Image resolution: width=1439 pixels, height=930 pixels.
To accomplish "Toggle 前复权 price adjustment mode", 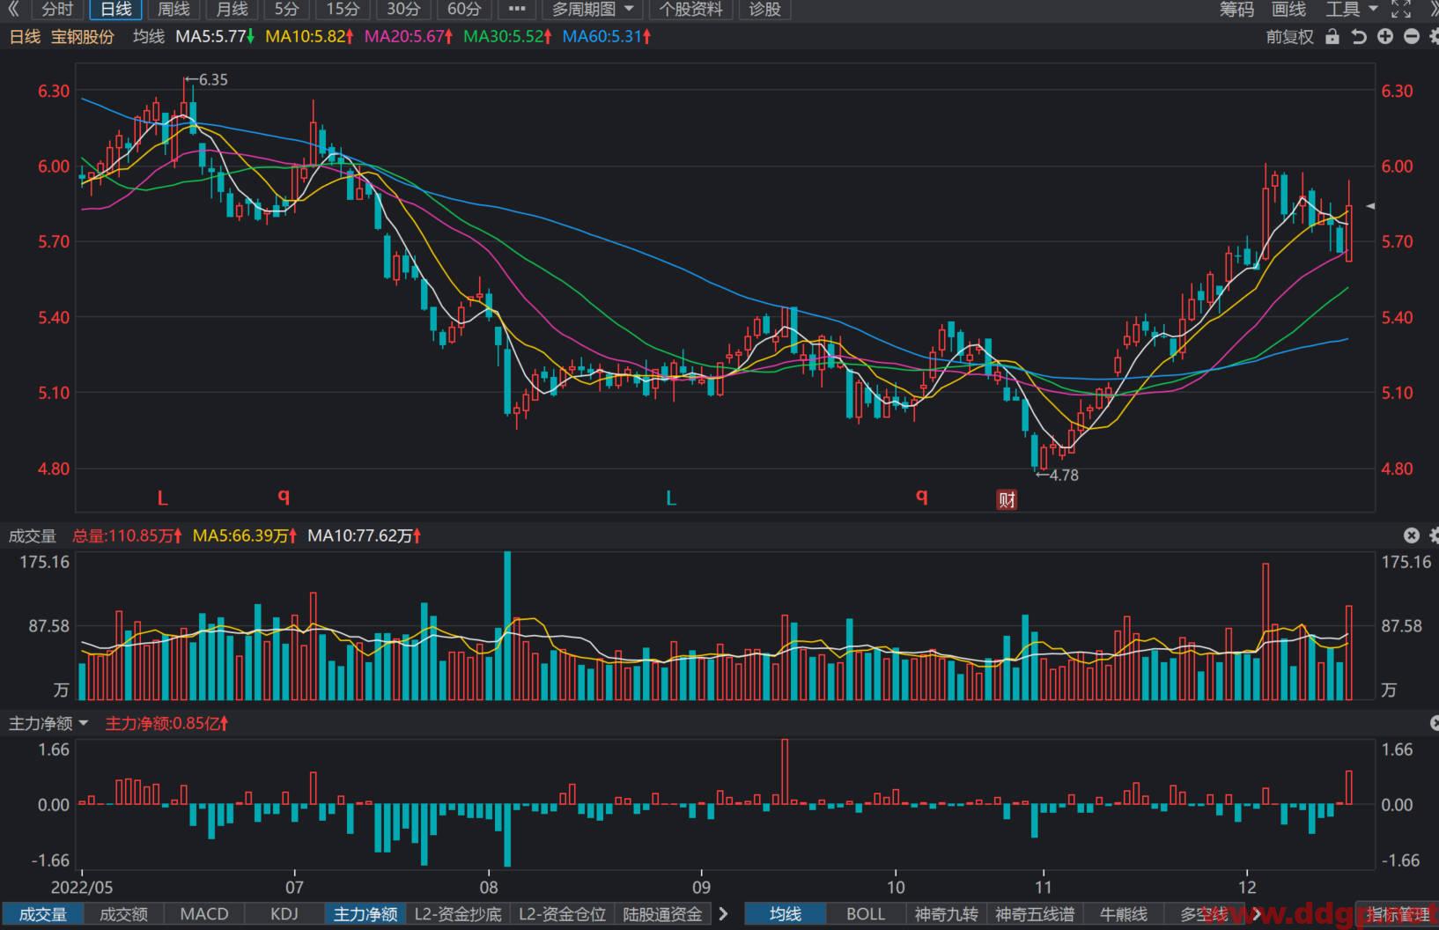I will 1289,37.
